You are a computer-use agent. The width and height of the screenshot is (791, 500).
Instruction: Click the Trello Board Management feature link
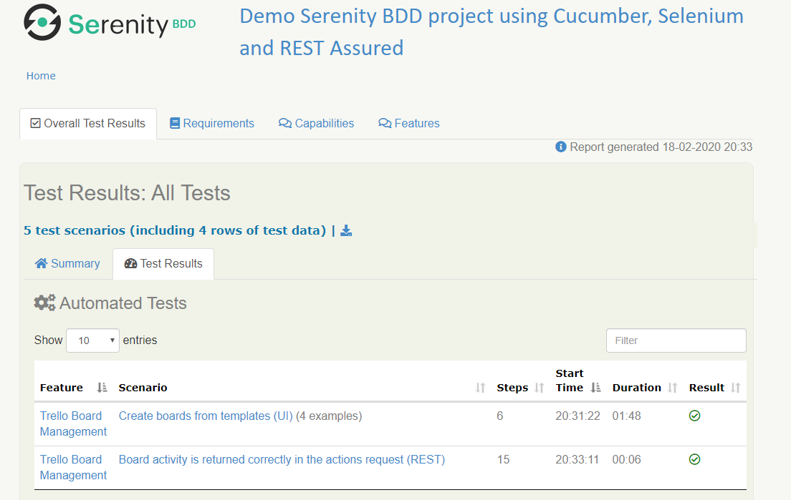(72, 423)
